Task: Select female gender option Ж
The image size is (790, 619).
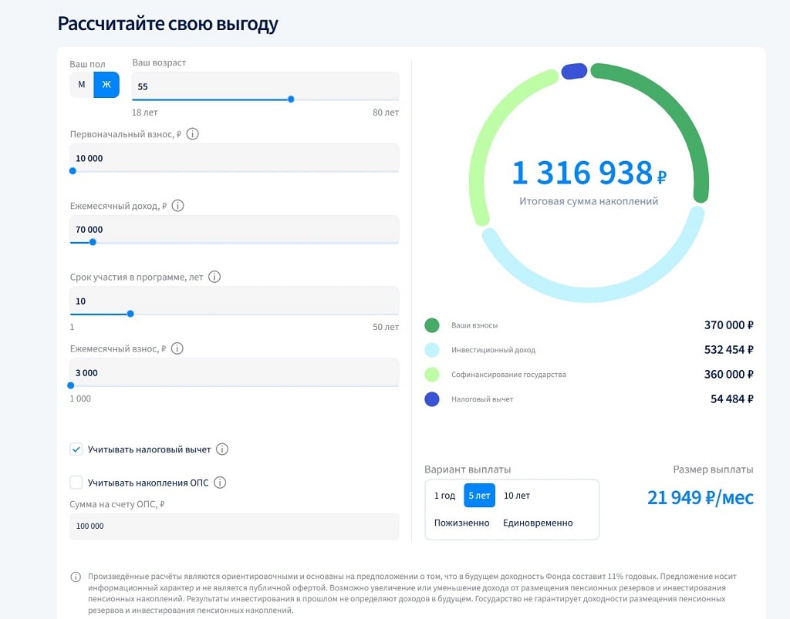Action: tap(106, 85)
